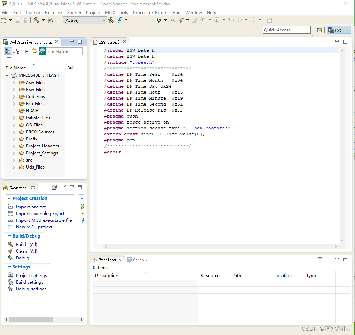Click the Link with Editor arrows icon
This screenshot has width=355, height=335.
click(x=34, y=51)
